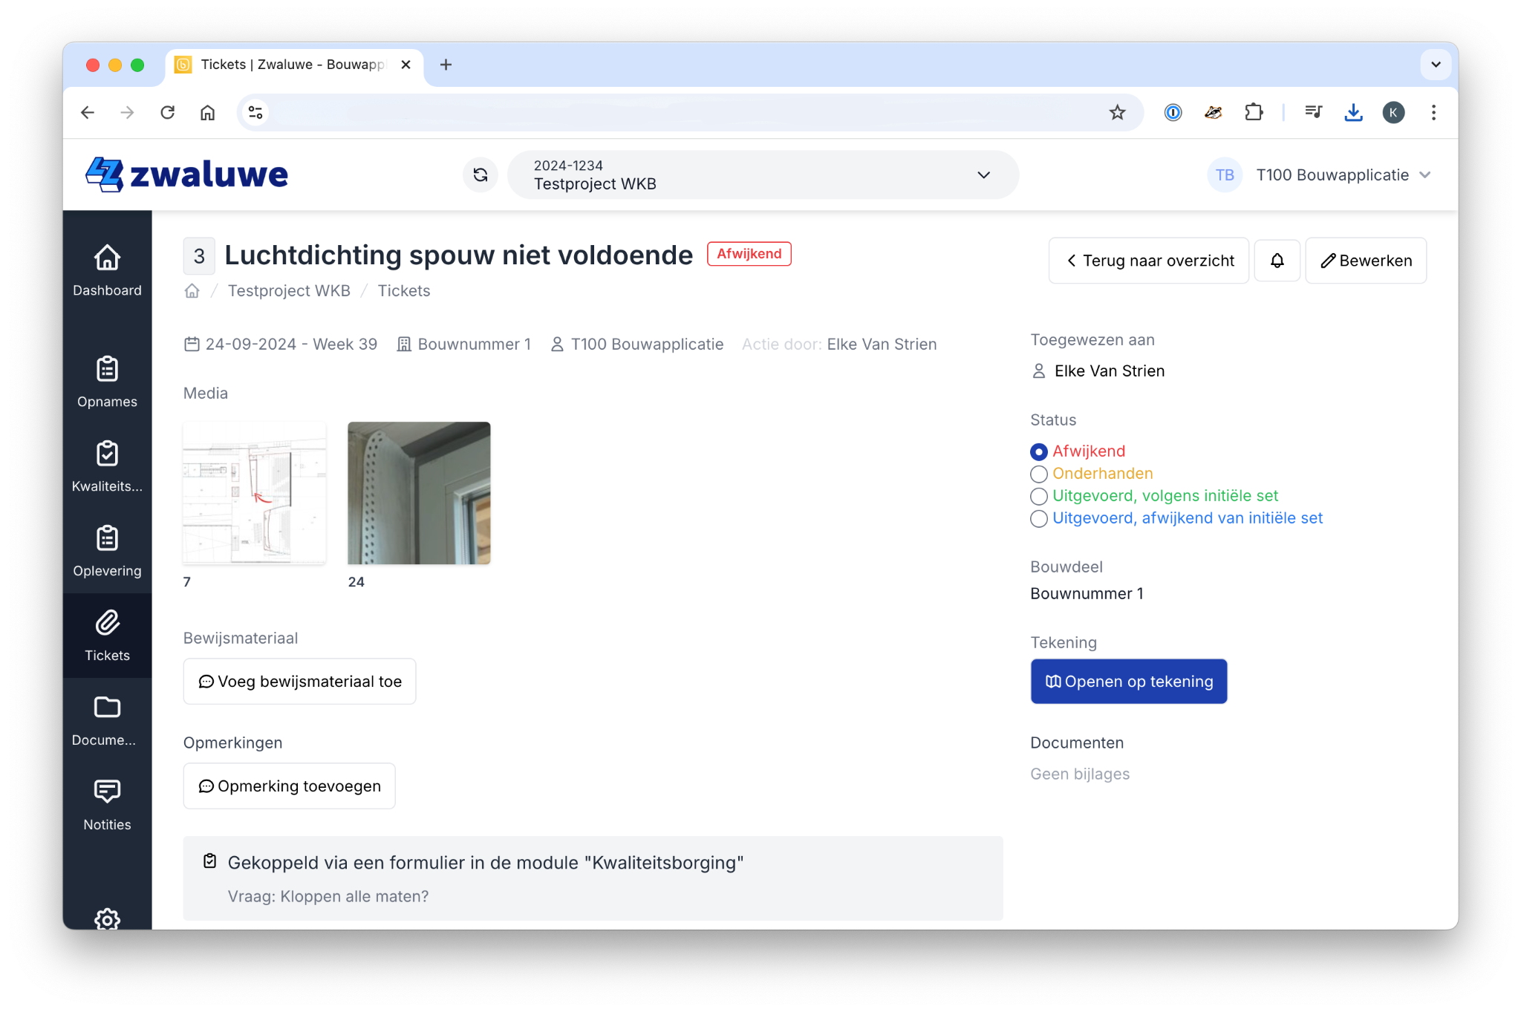Click 'Vraag: Kloppen alle maten?' text

pyautogui.click(x=328, y=897)
